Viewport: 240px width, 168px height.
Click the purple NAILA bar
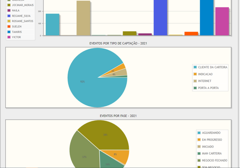point(145,34)
